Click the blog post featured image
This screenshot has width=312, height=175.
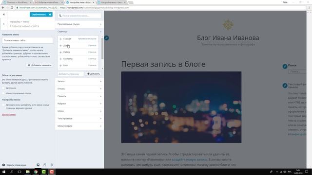point(181,107)
